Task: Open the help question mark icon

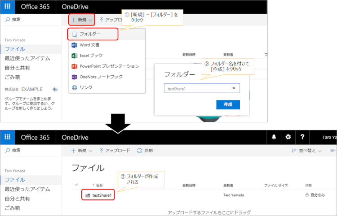Action: (x=302, y=137)
